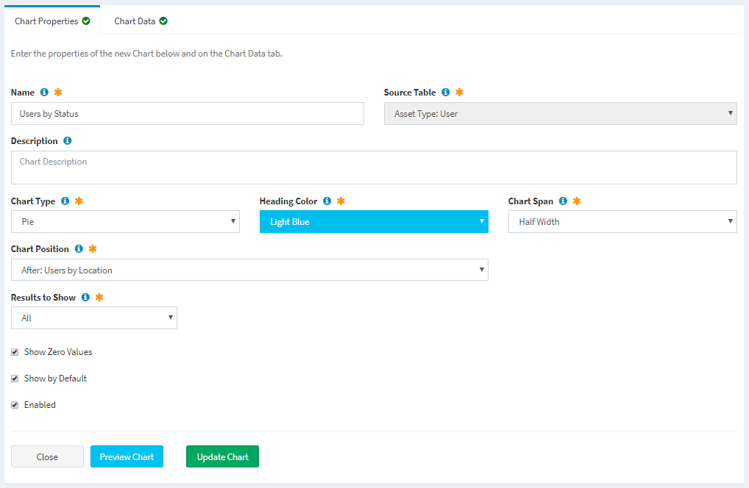Click the info icon next to Name
The height and width of the screenshot is (488, 749).
tap(44, 93)
